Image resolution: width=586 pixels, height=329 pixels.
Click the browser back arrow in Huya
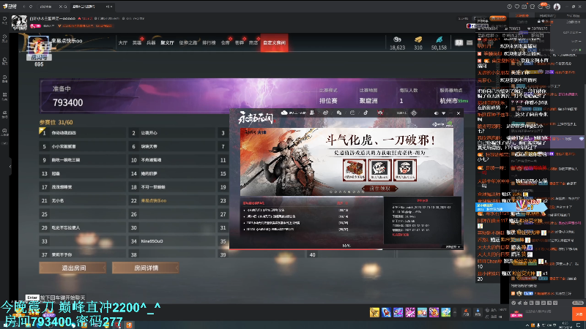[24, 7]
